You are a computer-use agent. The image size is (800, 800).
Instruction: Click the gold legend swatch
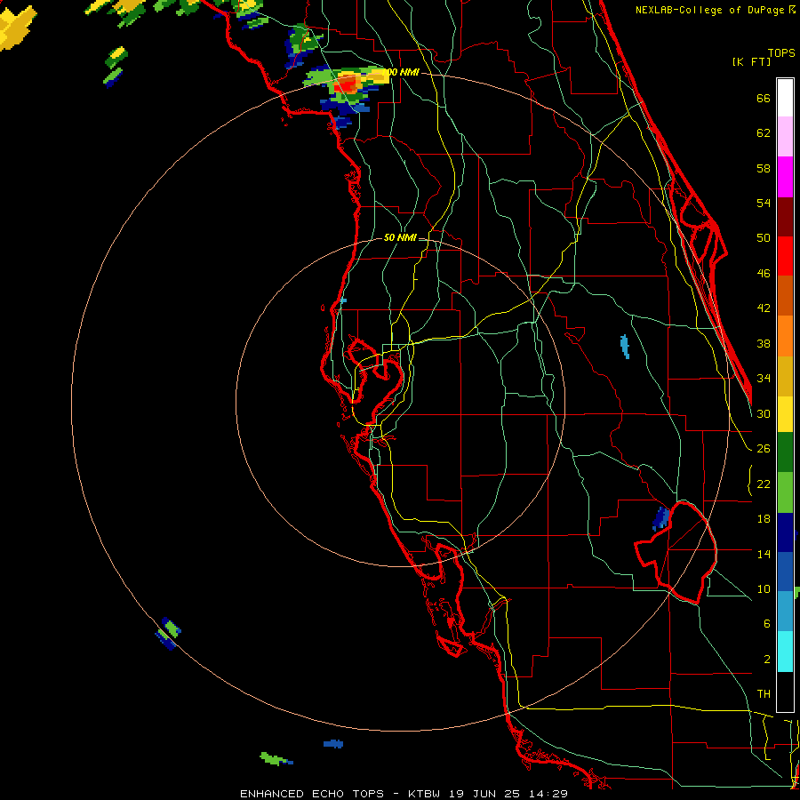pyautogui.click(x=785, y=377)
